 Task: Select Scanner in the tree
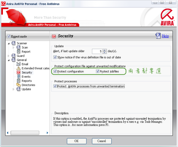pos(22,43)
